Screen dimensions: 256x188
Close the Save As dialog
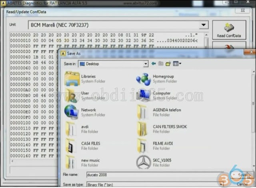[x=251, y=52]
